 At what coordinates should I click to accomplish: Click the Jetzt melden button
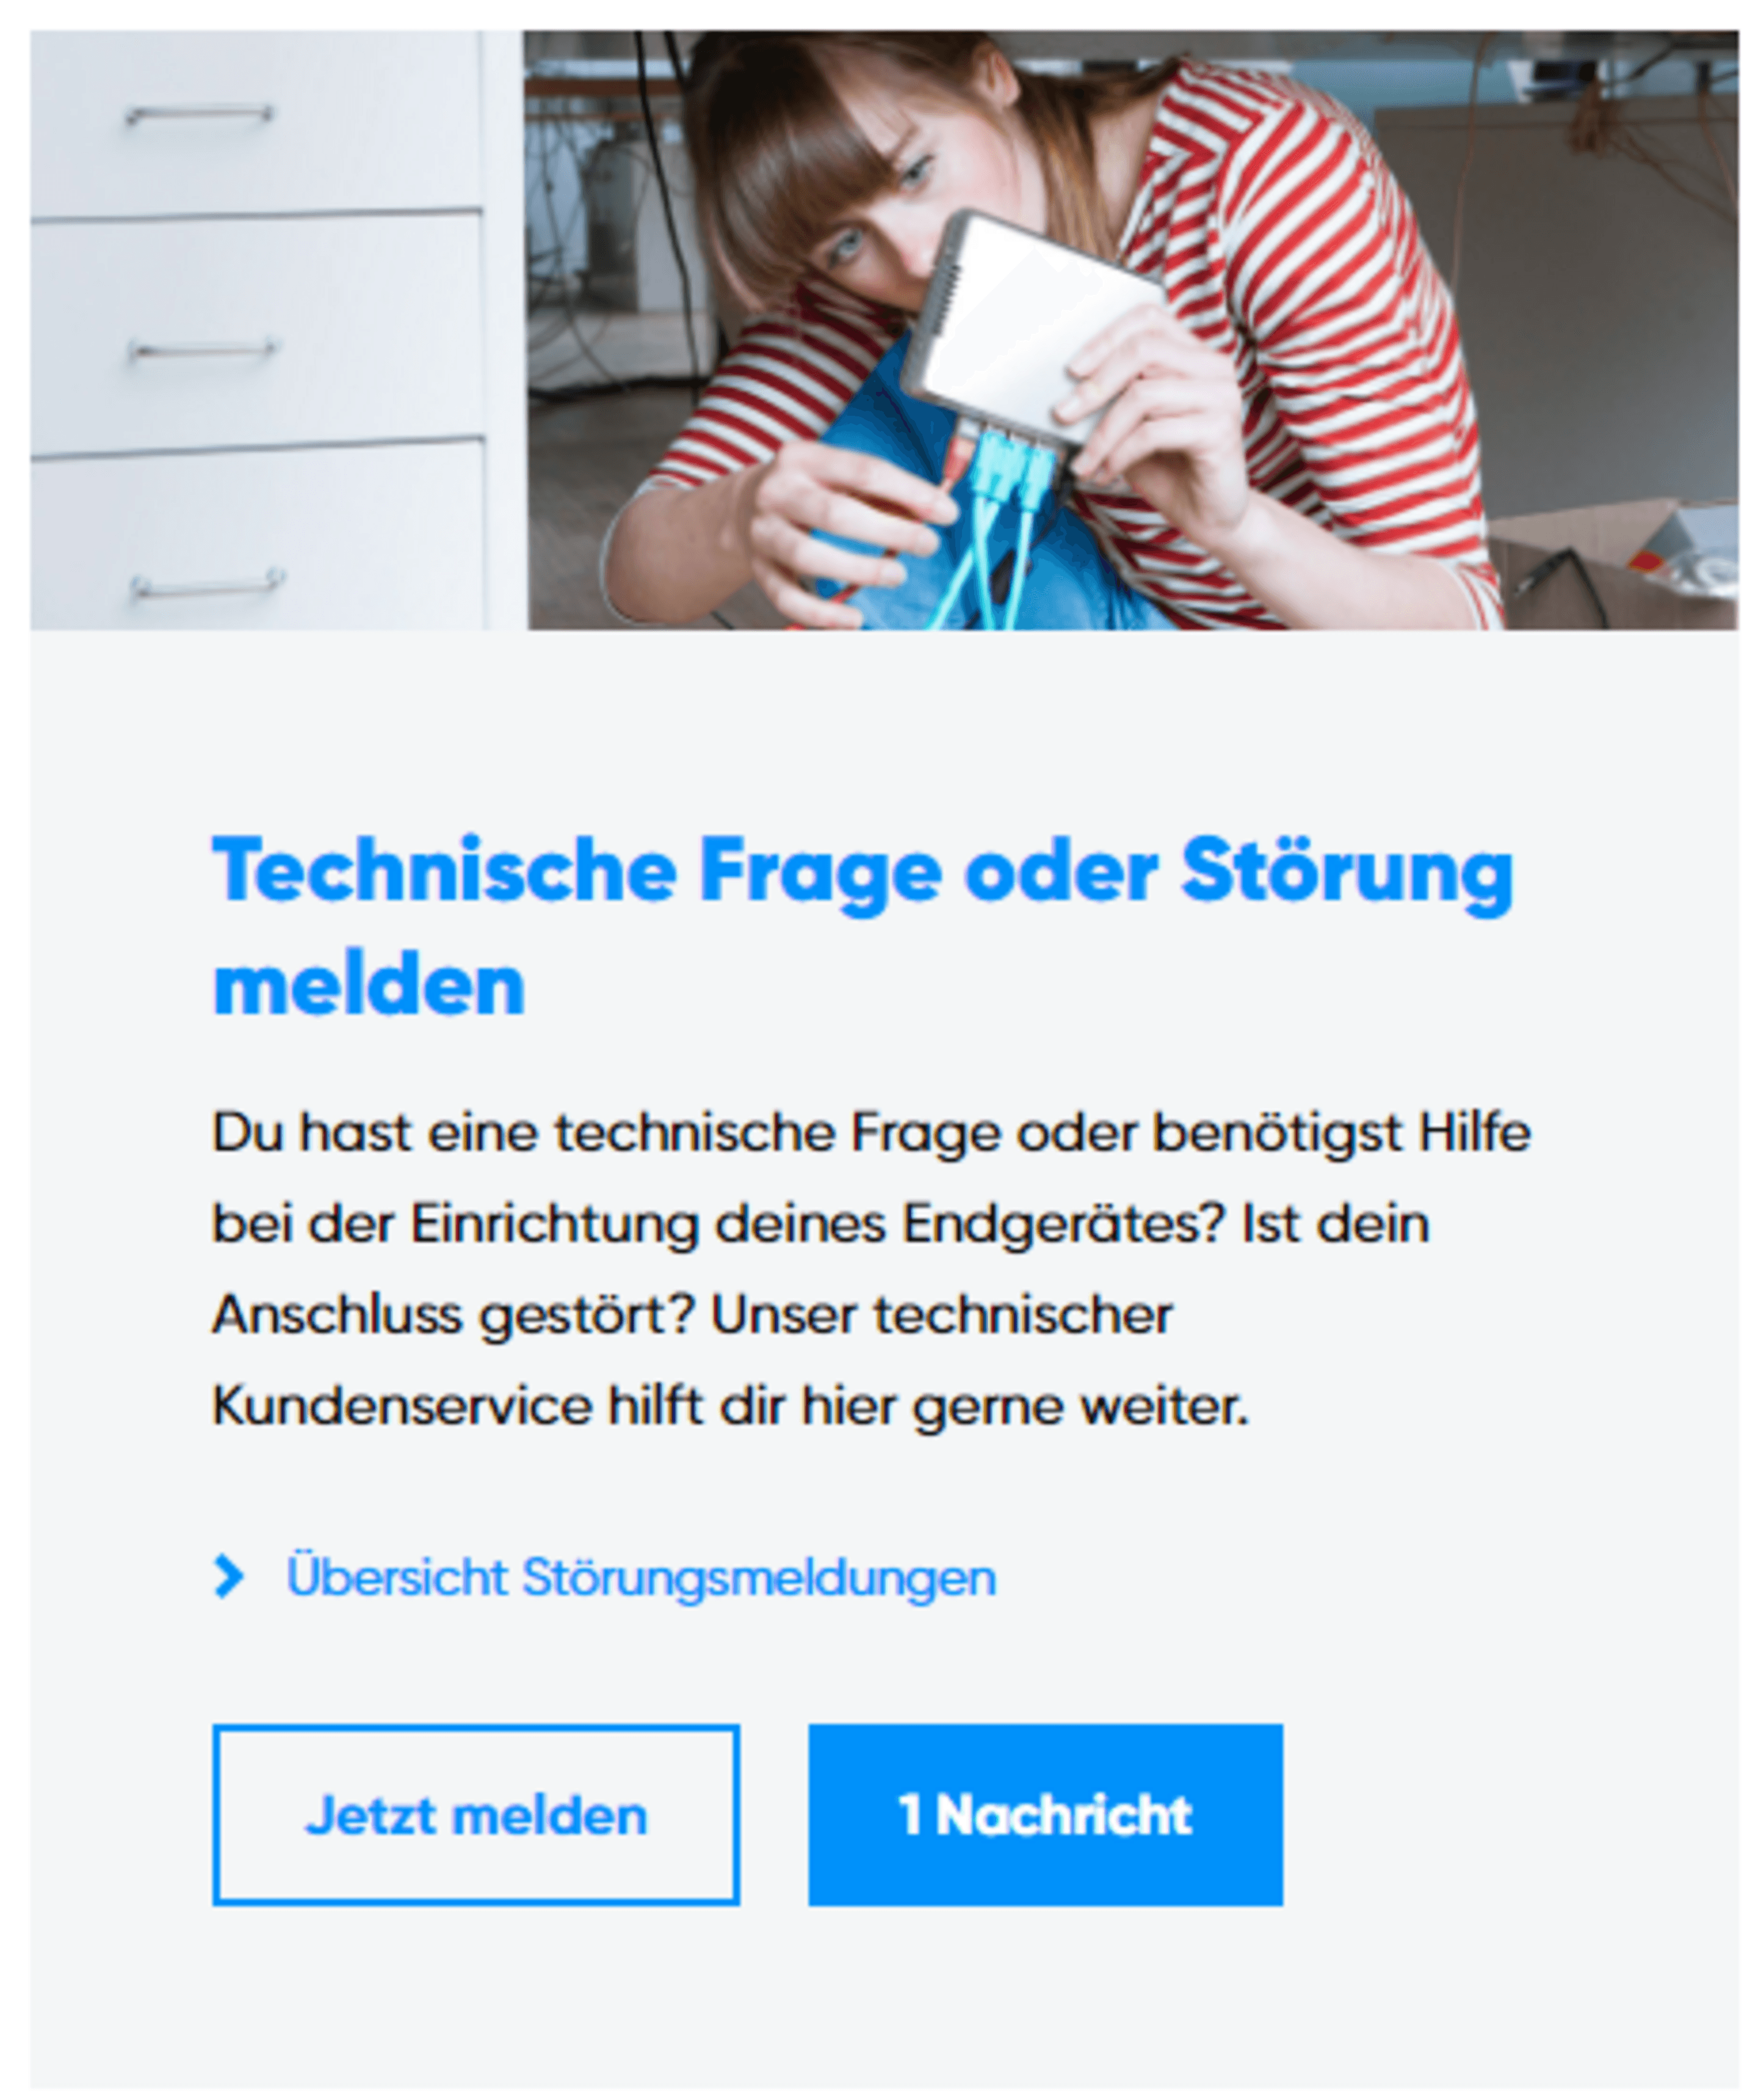pyautogui.click(x=476, y=1814)
